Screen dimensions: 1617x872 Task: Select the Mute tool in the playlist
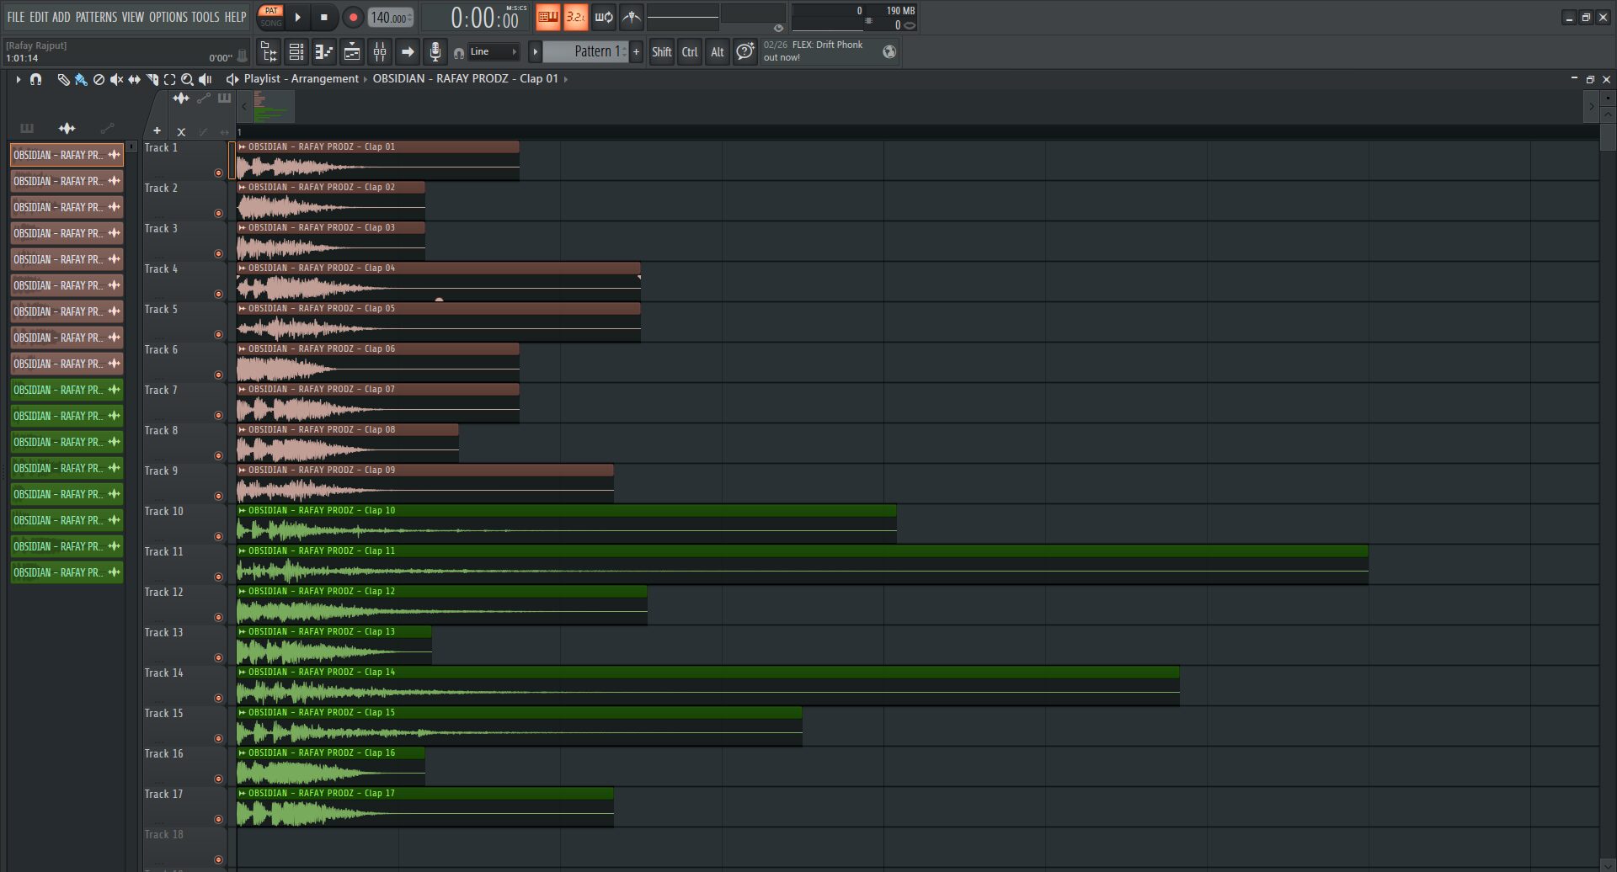coord(116,79)
